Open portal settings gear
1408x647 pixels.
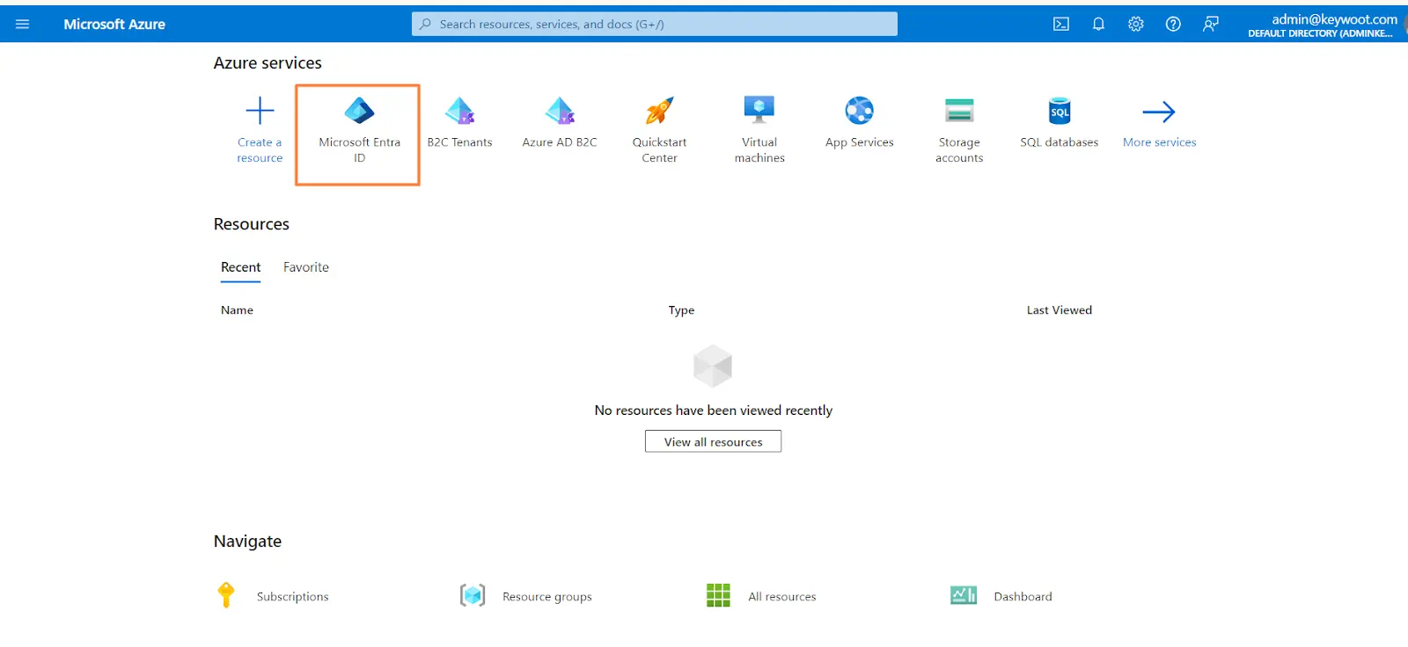point(1136,24)
